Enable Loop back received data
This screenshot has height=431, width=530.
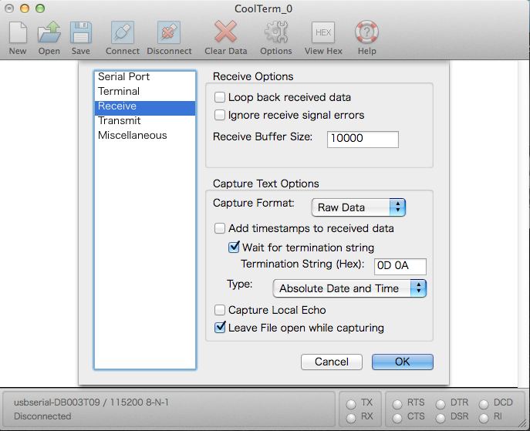coord(221,98)
